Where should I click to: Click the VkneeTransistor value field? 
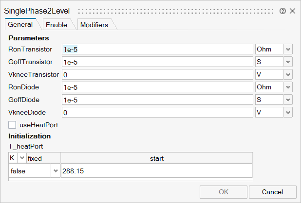tap(157, 74)
